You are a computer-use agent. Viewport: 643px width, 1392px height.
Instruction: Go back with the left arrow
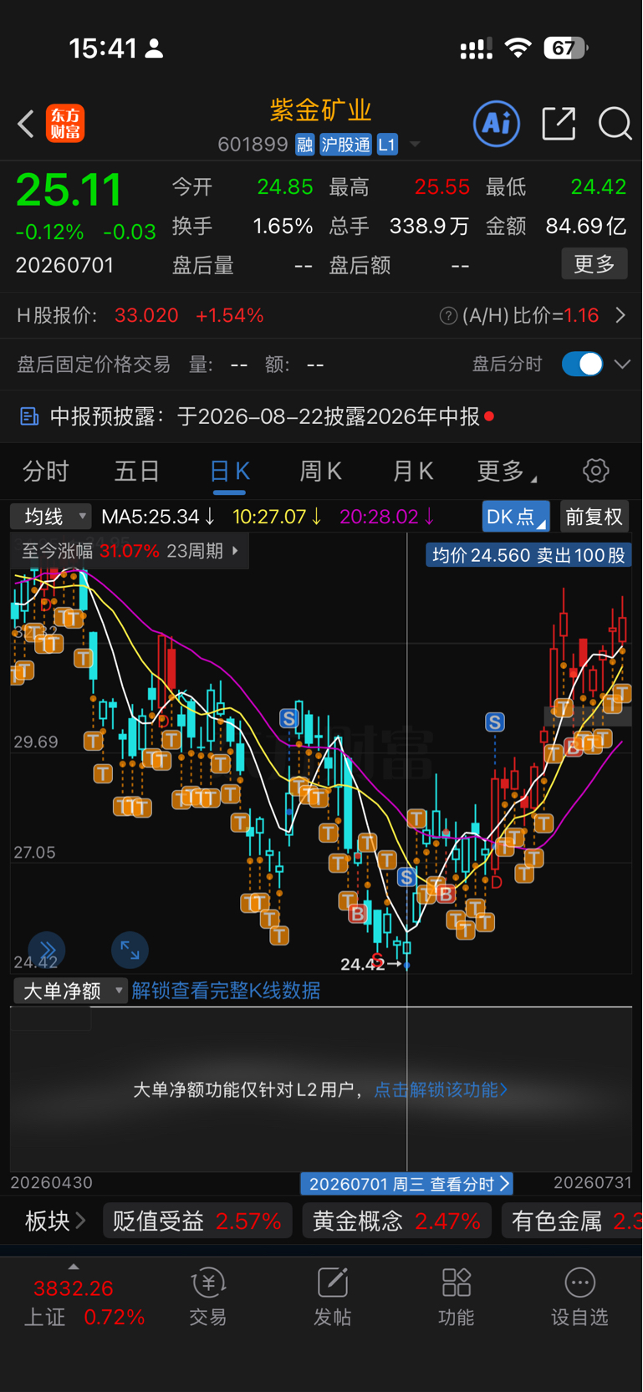pos(26,124)
